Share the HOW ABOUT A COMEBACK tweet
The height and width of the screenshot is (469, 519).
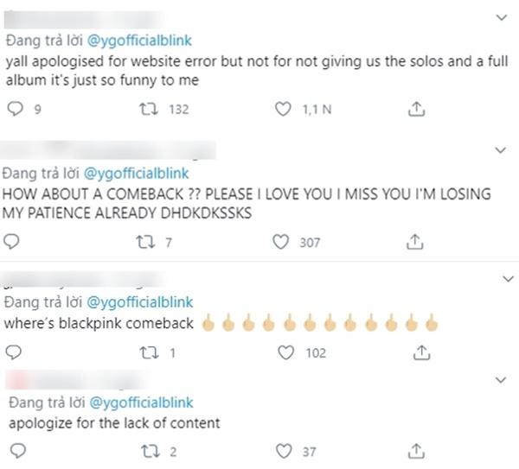[416, 243]
